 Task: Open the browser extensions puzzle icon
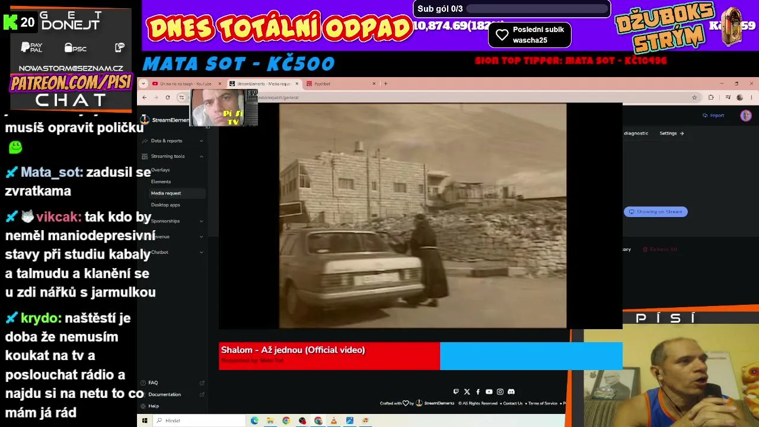point(711,97)
